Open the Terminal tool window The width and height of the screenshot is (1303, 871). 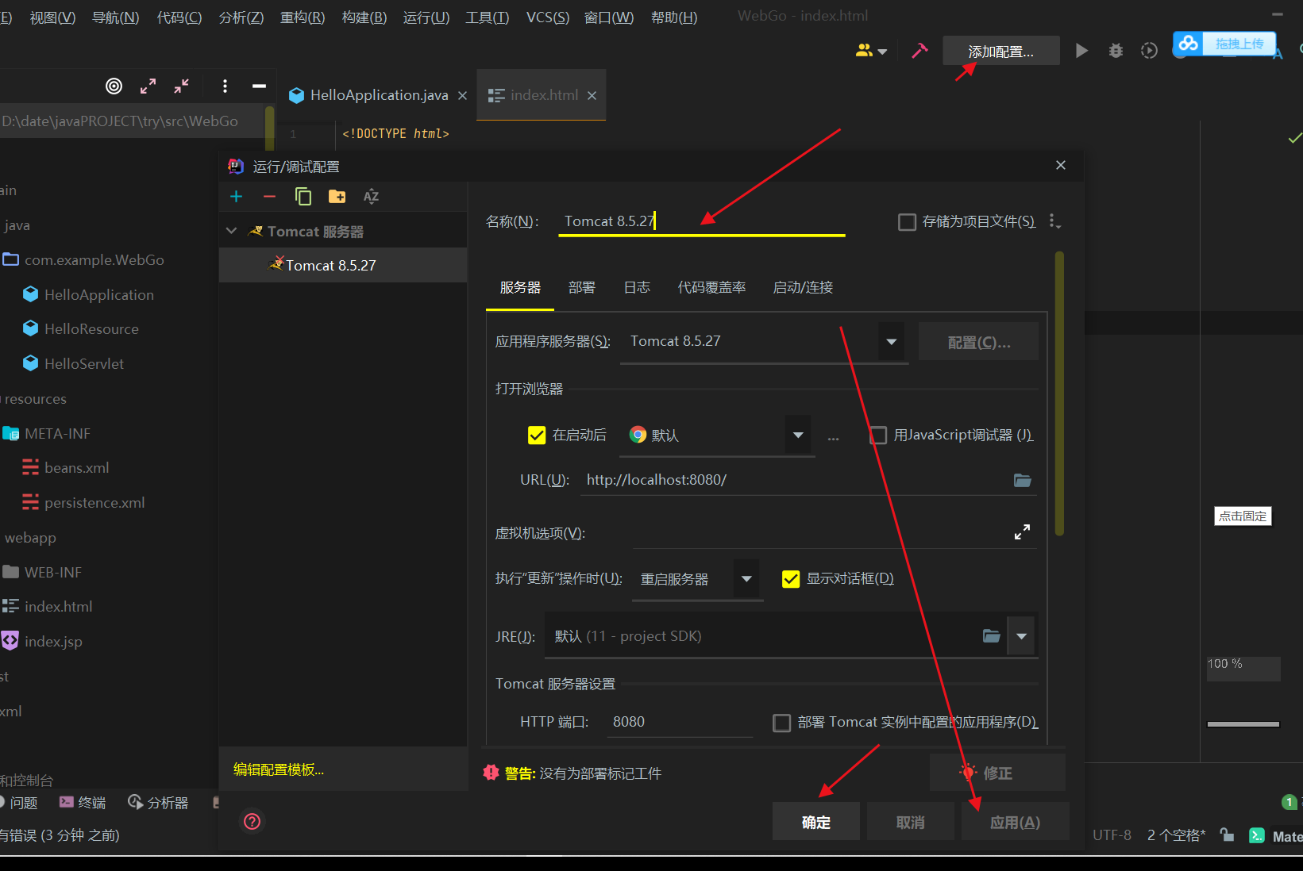pos(83,803)
